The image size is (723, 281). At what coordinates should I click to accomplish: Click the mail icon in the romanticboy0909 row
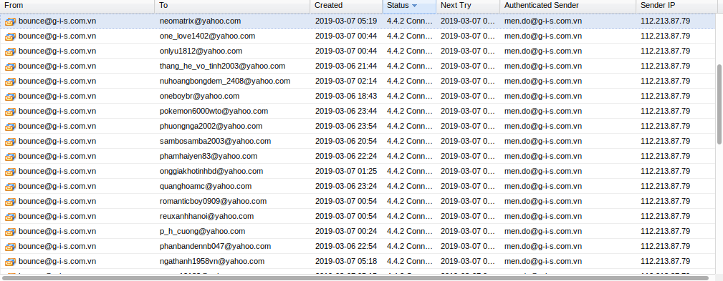coord(10,202)
